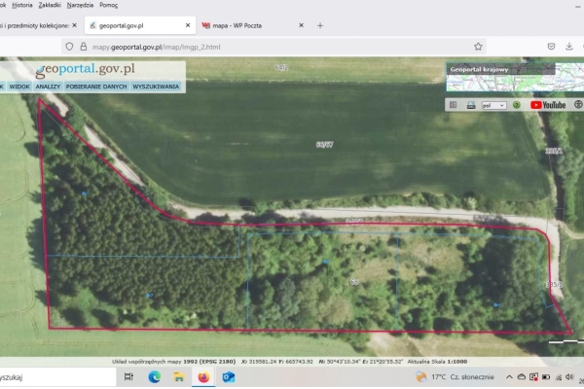Click the printer icon in map toolbar
The height and width of the screenshot is (389, 584).
[470, 104]
